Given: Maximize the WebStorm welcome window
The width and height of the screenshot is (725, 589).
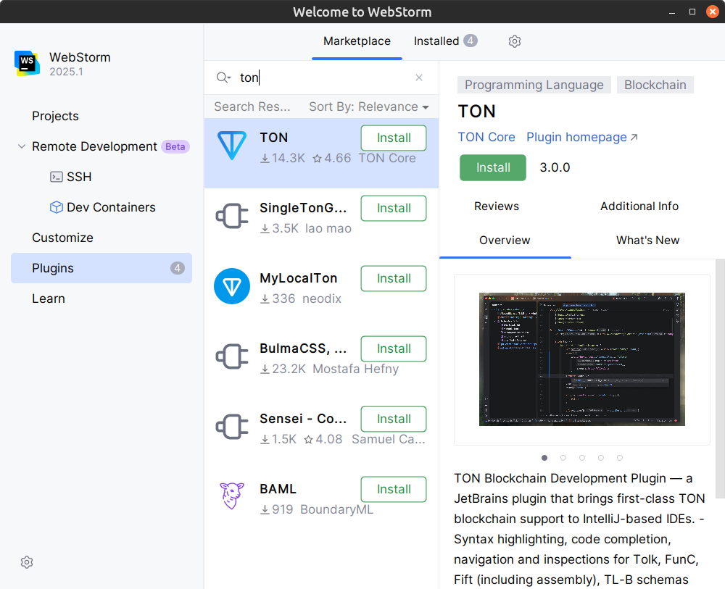Looking at the screenshot, I should pyautogui.click(x=692, y=12).
